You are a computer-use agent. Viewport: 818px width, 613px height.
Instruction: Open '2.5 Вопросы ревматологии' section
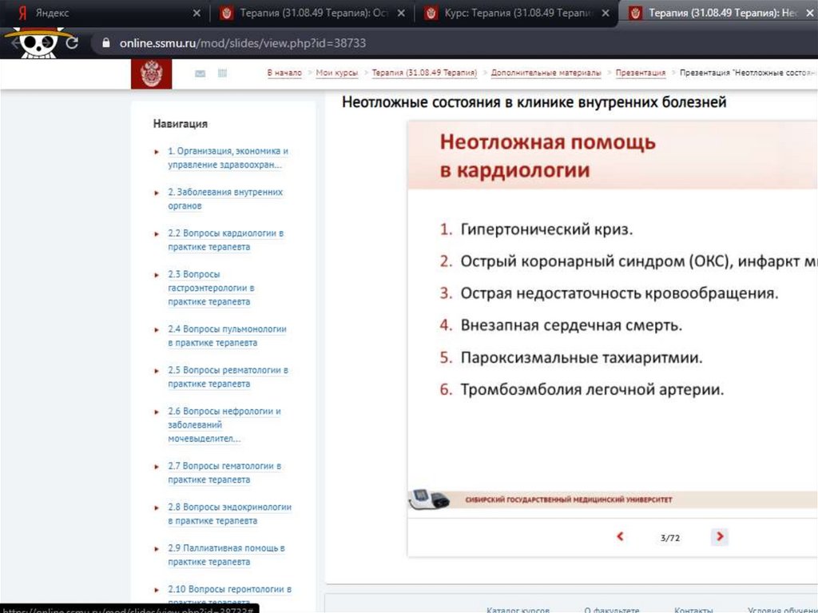(228, 377)
